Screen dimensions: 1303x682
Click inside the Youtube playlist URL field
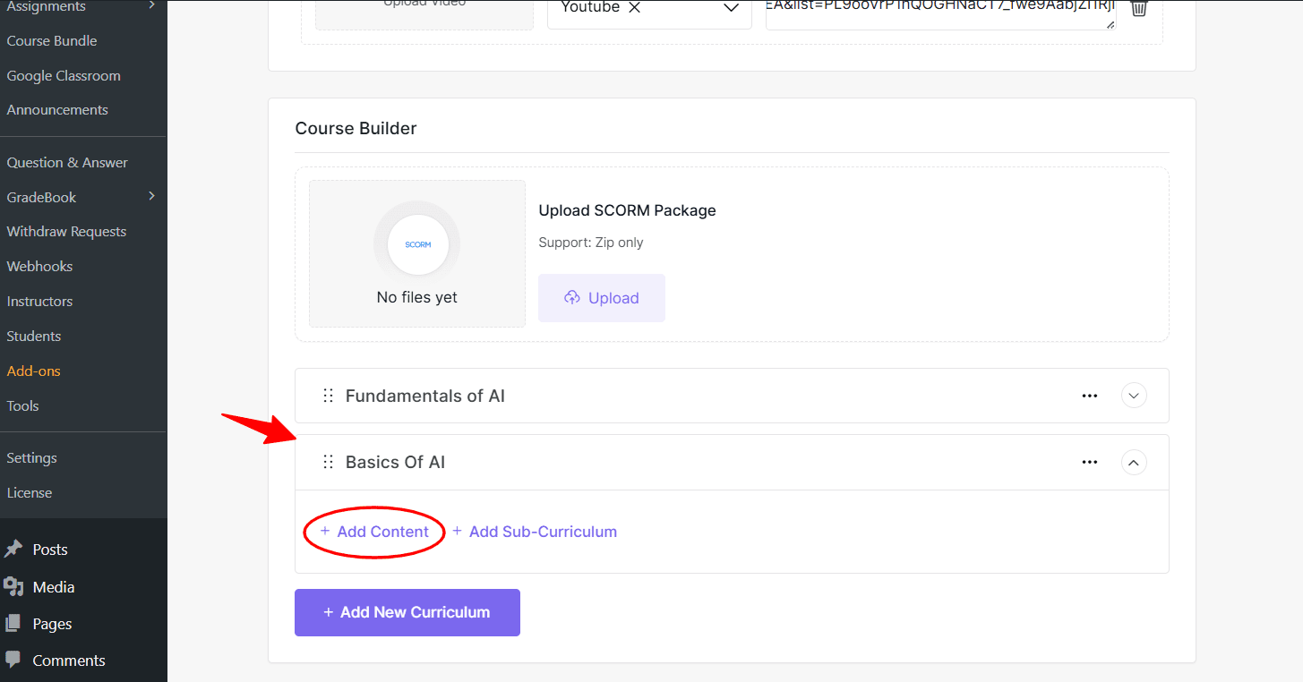click(940, 9)
